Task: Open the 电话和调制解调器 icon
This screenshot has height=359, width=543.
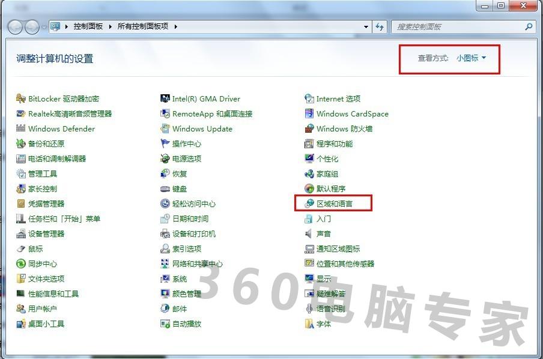Action: (x=21, y=158)
